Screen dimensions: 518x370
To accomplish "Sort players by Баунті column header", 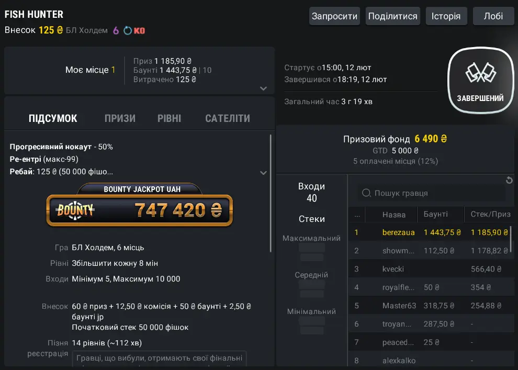I will tap(436, 215).
